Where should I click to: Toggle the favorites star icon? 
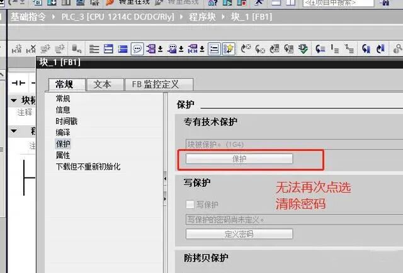point(229,48)
